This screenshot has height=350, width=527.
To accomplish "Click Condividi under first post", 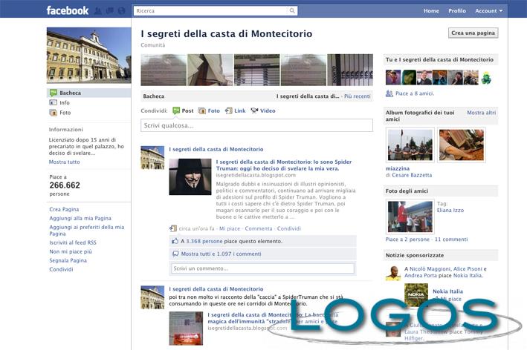I will pyautogui.click(x=288, y=228).
